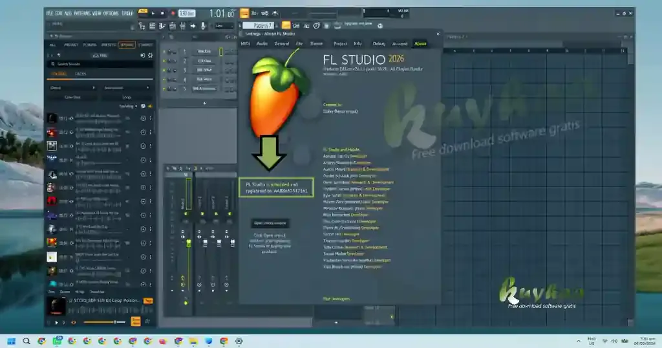Open the EDIT menu in FL Studio
662x348 pixels.
click(58, 13)
